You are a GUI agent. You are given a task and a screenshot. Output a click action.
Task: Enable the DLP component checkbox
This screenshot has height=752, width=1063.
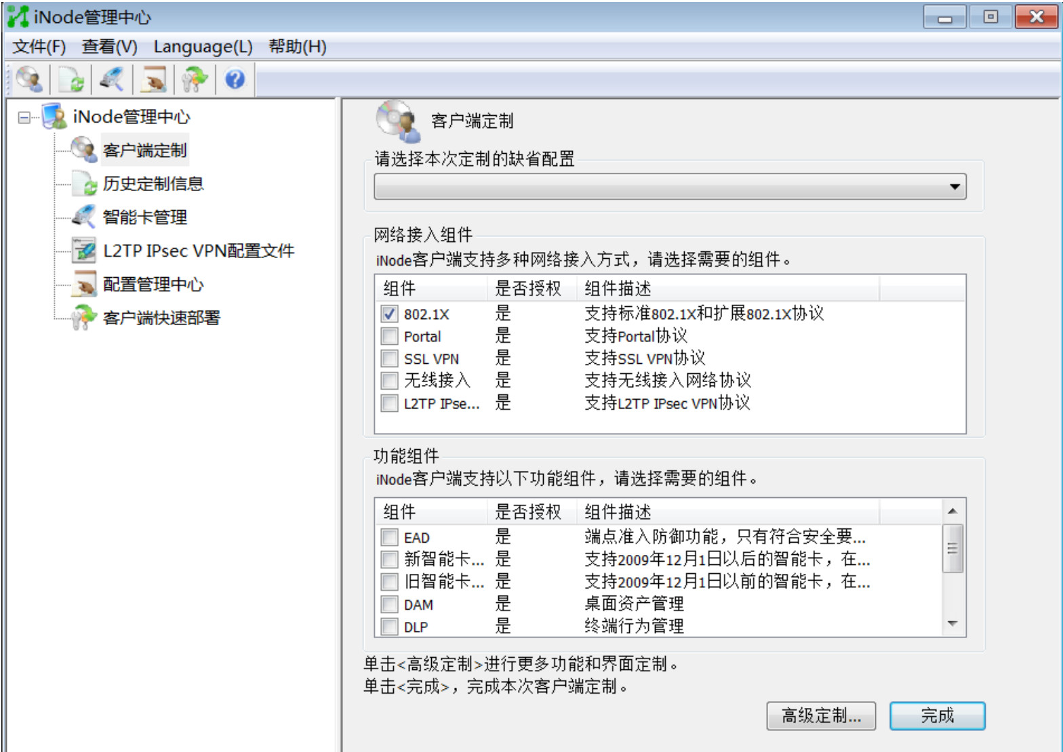pyautogui.click(x=389, y=627)
